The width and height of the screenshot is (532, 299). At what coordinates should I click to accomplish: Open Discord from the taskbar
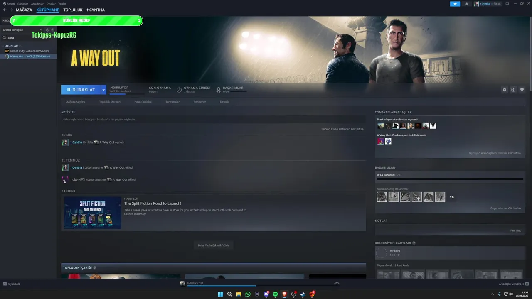[266, 294]
